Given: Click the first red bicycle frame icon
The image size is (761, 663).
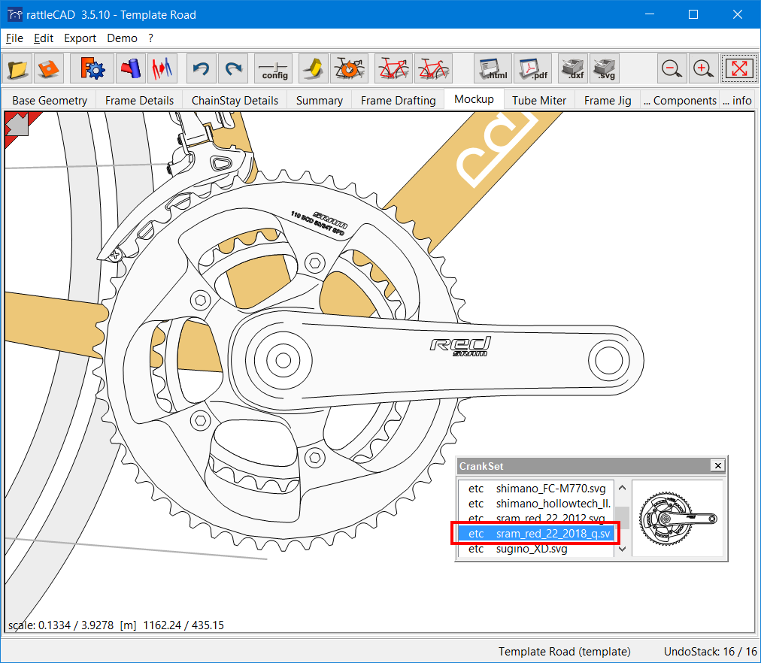Looking at the screenshot, I should coord(393,68).
